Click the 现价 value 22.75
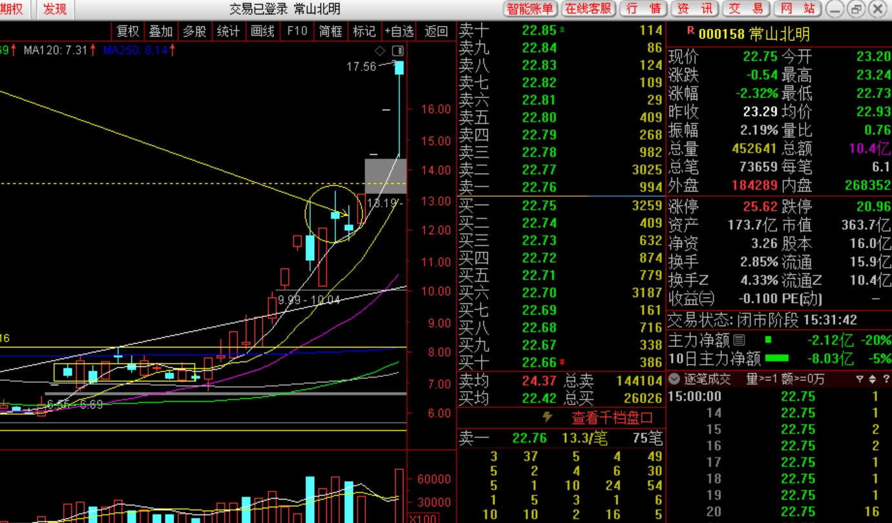The image size is (892, 523). 760,57
